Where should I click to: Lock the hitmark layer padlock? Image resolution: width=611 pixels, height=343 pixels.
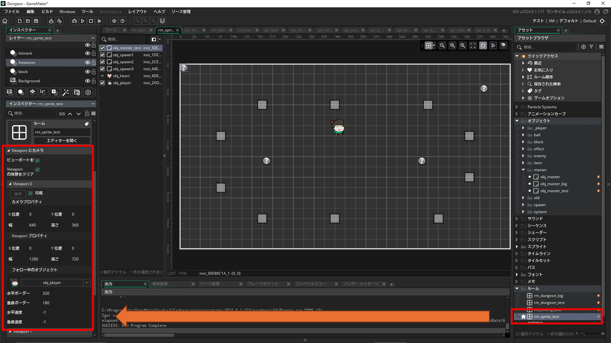pyautogui.click(x=94, y=53)
